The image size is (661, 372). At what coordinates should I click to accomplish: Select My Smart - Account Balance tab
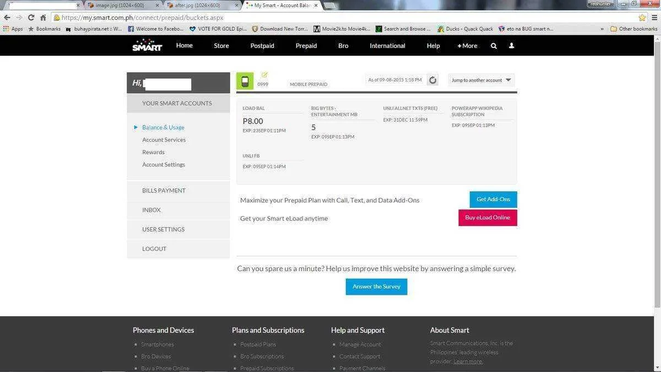(281, 5)
